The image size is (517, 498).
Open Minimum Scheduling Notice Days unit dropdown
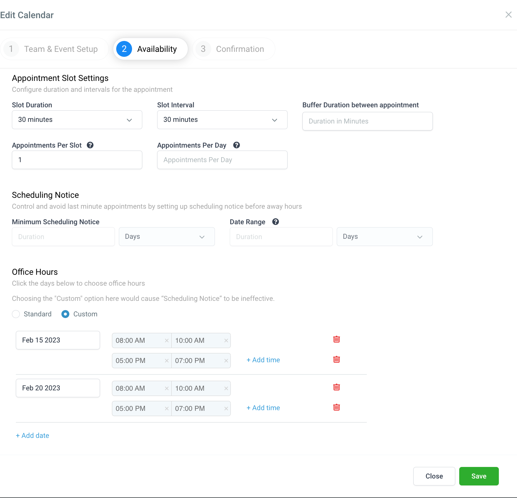pos(167,236)
